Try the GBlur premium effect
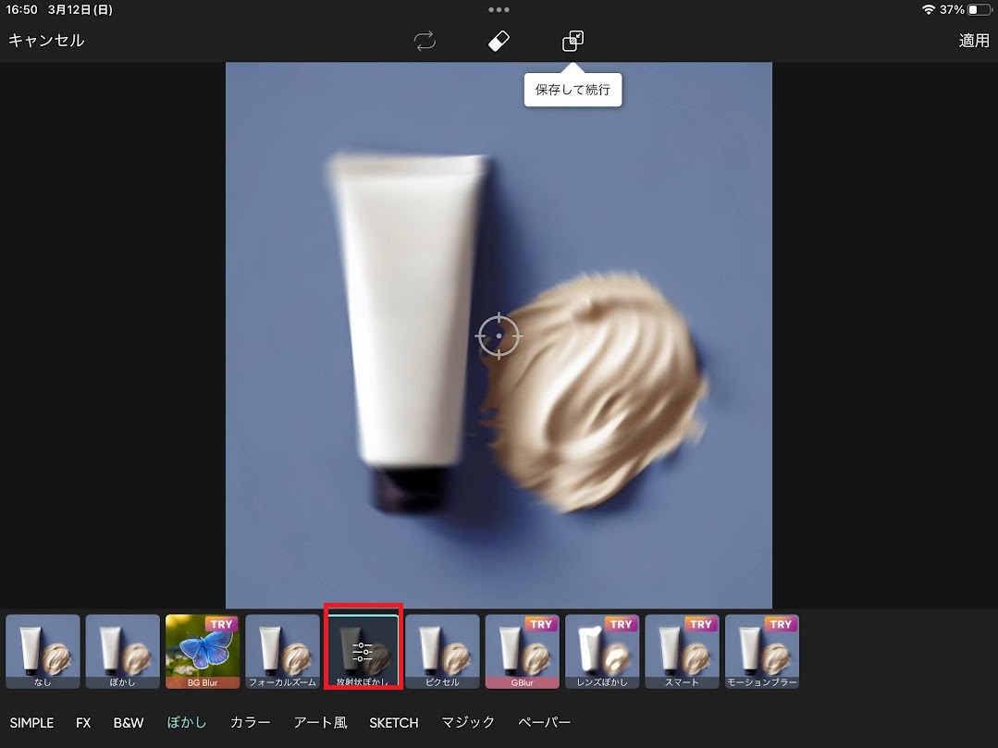 pyautogui.click(x=522, y=651)
